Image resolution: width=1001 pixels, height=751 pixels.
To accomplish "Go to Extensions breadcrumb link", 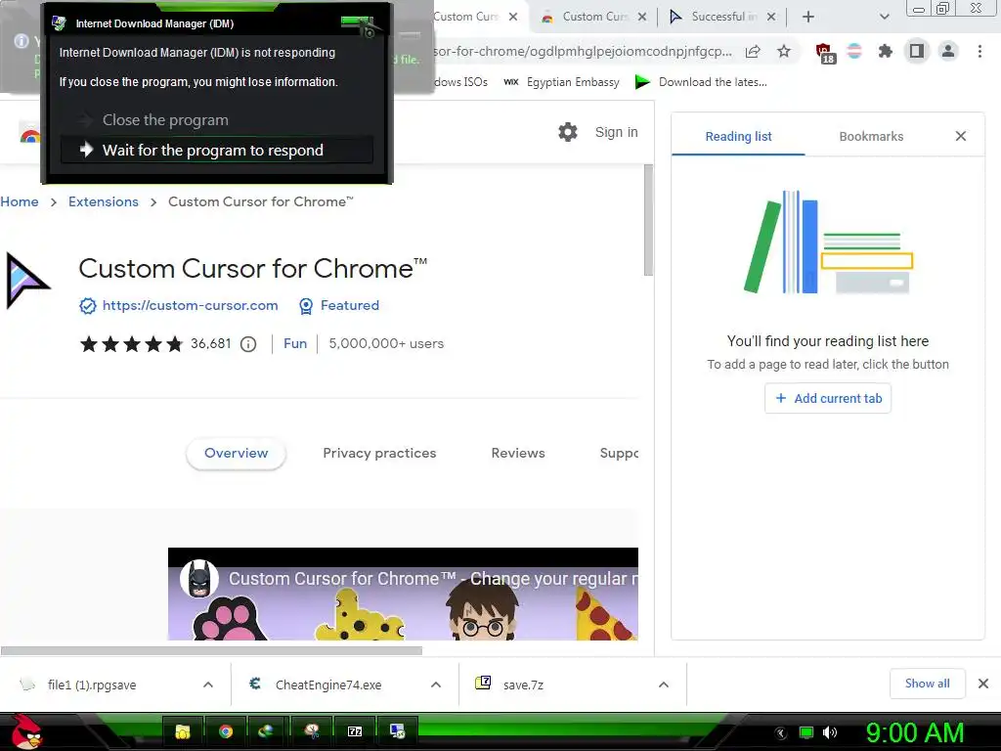I will [x=104, y=201].
